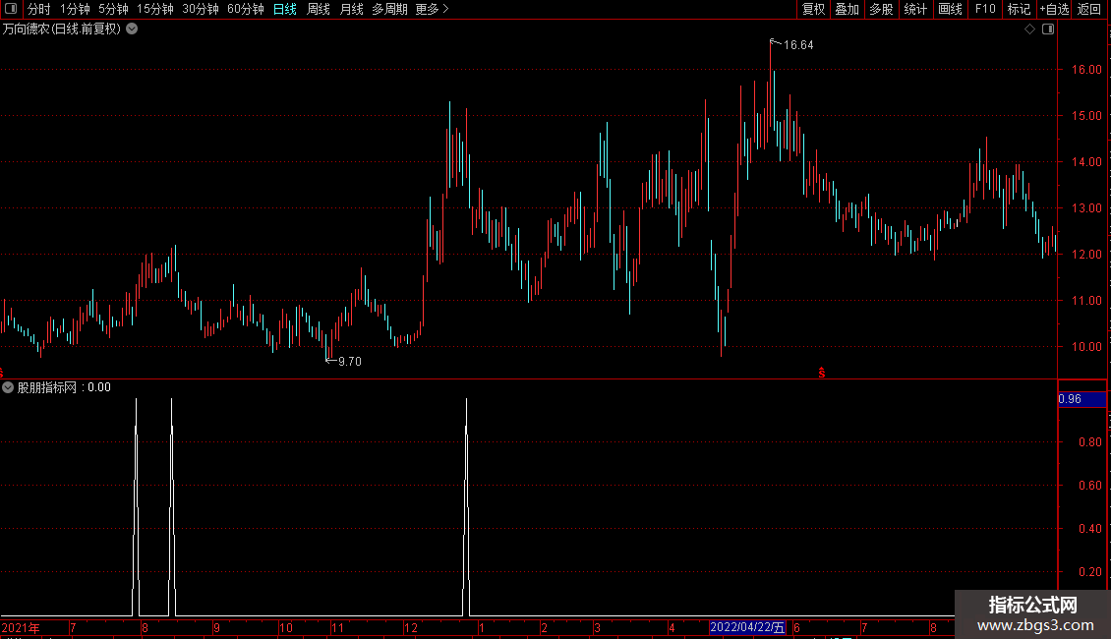Open the 复权 adjustment menu
Screen dimensions: 1111x639
click(x=813, y=9)
